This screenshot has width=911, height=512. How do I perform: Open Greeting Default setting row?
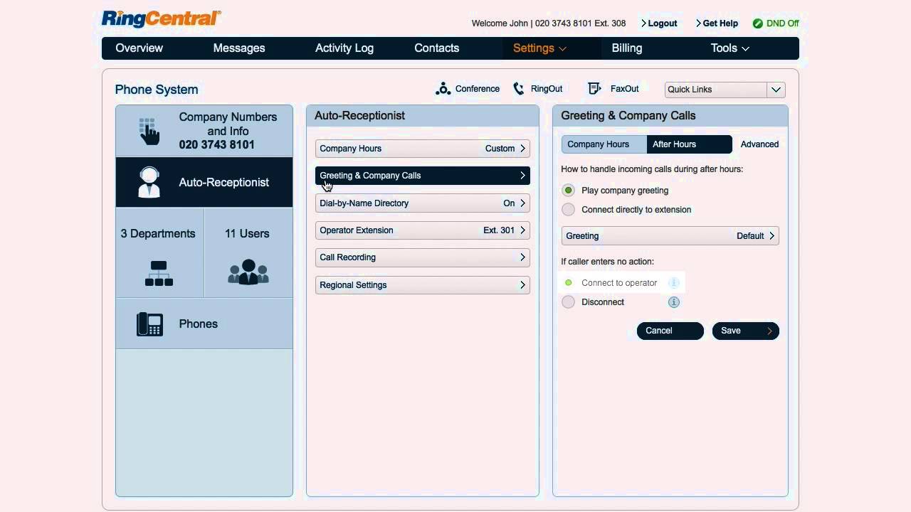pyautogui.click(x=670, y=236)
